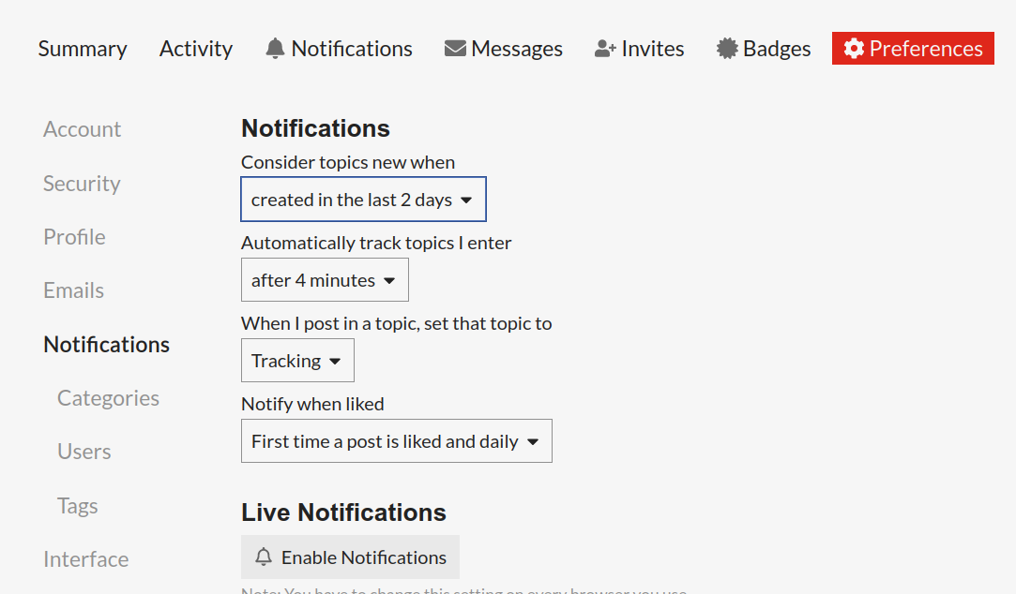The height and width of the screenshot is (594, 1016).
Task: Open the Account preferences section
Action: pyautogui.click(x=83, y=129)
